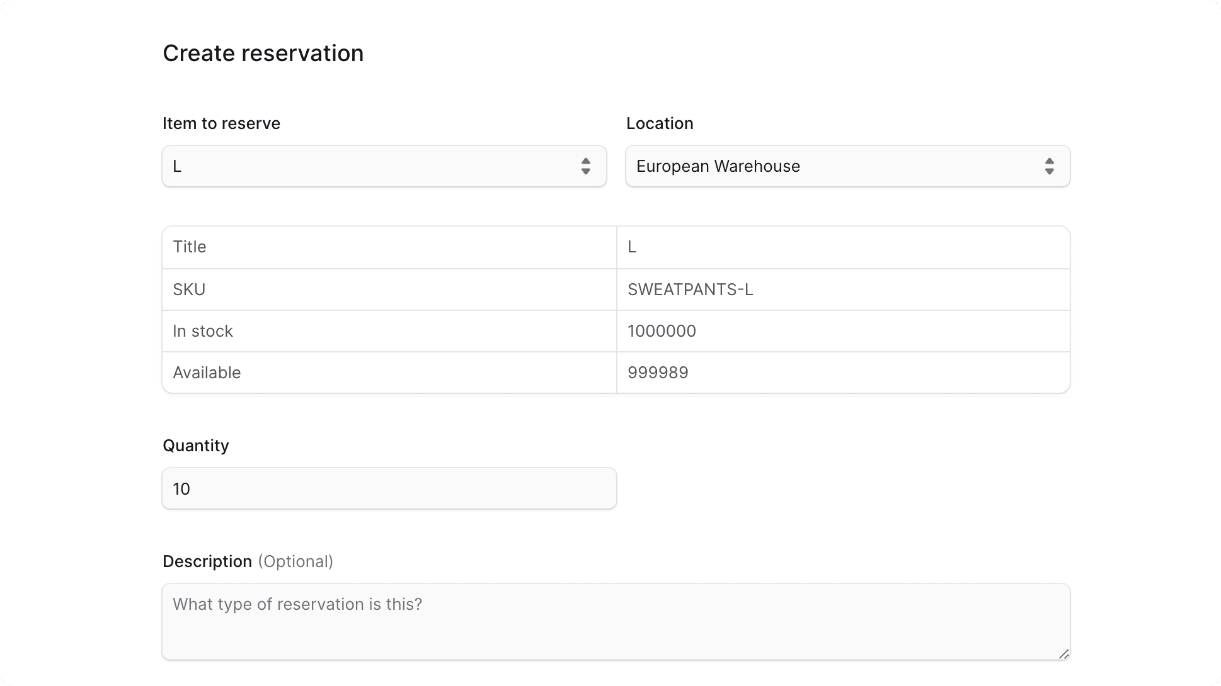Click the Location dropdown chevron
The height and width of the screenshot is (686, 1221).
pos(1050,166)
